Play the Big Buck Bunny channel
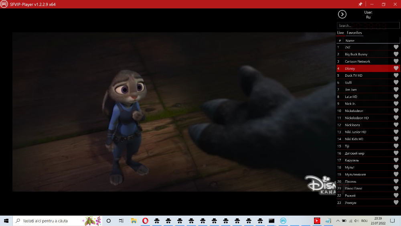The image size is (401, 226). [368, 54]
